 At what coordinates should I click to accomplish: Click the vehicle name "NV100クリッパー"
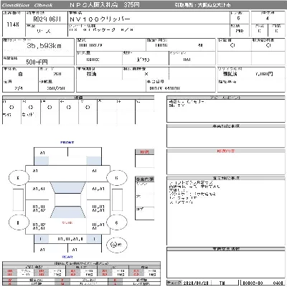100,19
